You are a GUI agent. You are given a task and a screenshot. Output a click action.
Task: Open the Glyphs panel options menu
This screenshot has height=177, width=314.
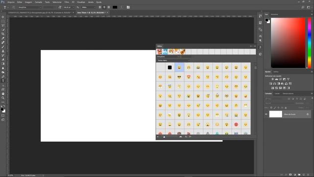(x=255, y=46)
